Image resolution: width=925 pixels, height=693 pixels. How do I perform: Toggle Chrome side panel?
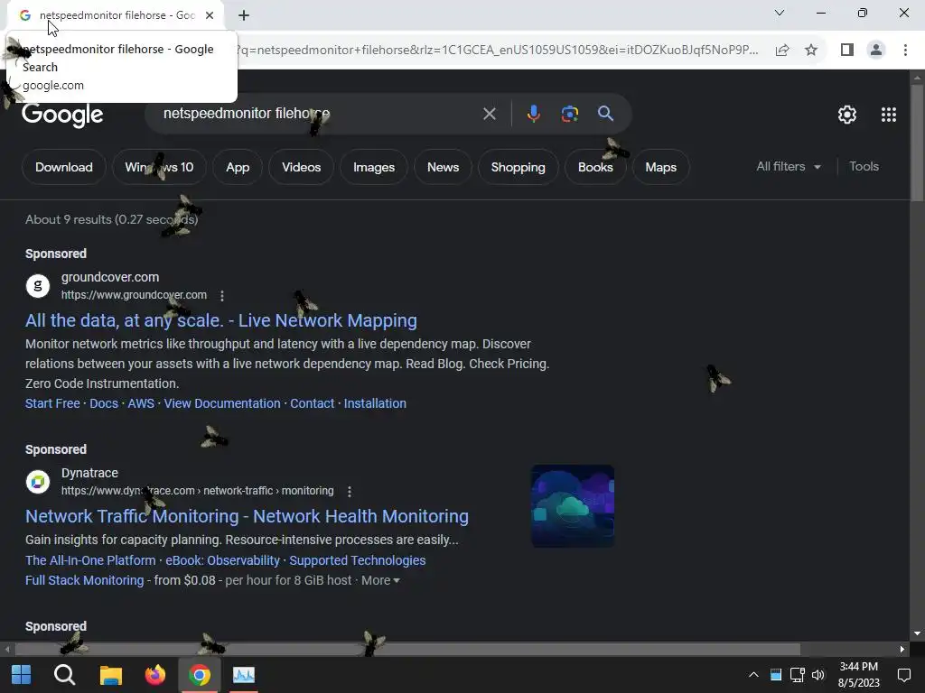click(847, 51)
